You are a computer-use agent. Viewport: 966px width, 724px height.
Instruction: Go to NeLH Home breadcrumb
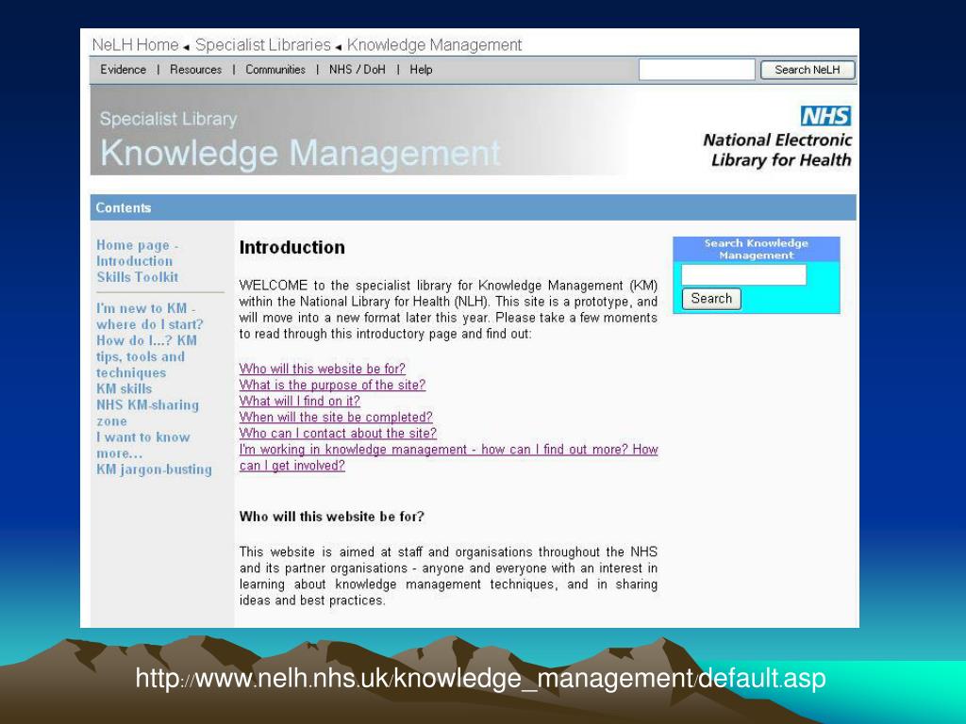click(135, 45)
